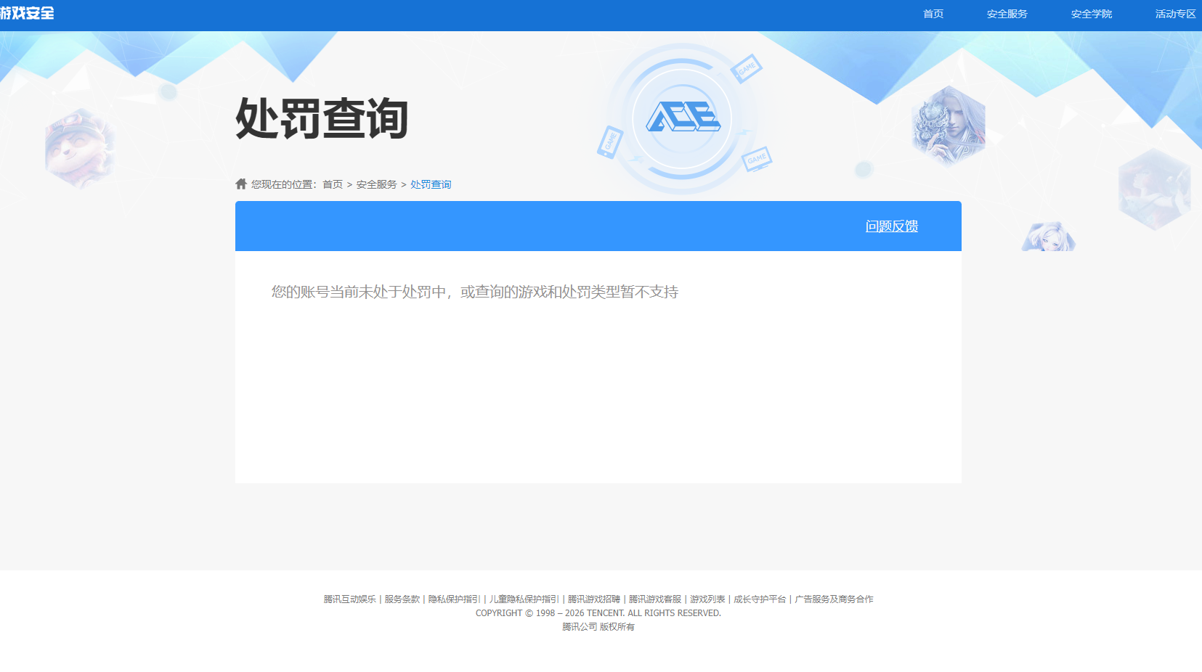
Task: Open the 安全学院 navigation menu
Action: click(1092, 14)
